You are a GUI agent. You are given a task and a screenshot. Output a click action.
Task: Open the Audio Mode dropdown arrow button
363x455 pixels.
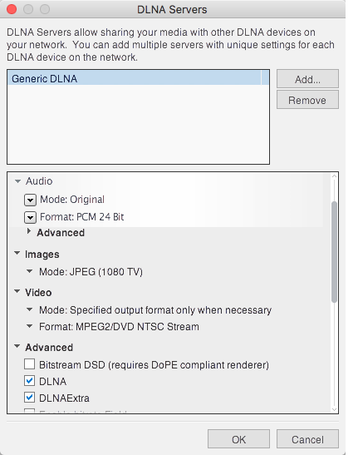(30, 200)
